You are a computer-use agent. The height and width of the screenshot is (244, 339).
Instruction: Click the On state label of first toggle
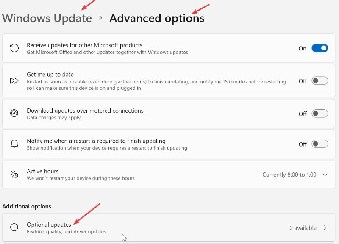click(x=302, y=48)
